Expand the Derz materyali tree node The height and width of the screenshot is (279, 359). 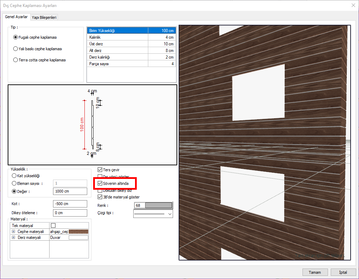14,237
